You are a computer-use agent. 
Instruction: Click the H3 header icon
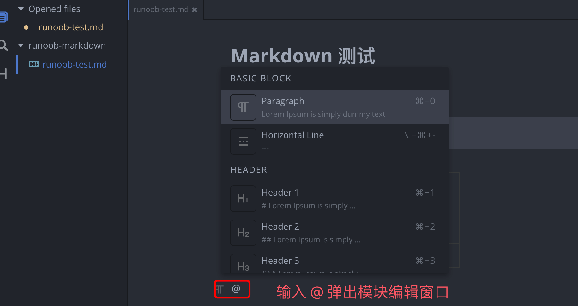pyautogui.click(x=243, y=264)
